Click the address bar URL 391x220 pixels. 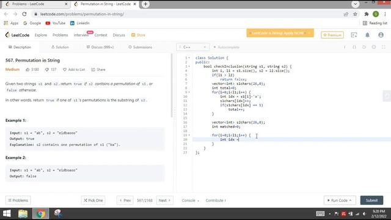82,14
